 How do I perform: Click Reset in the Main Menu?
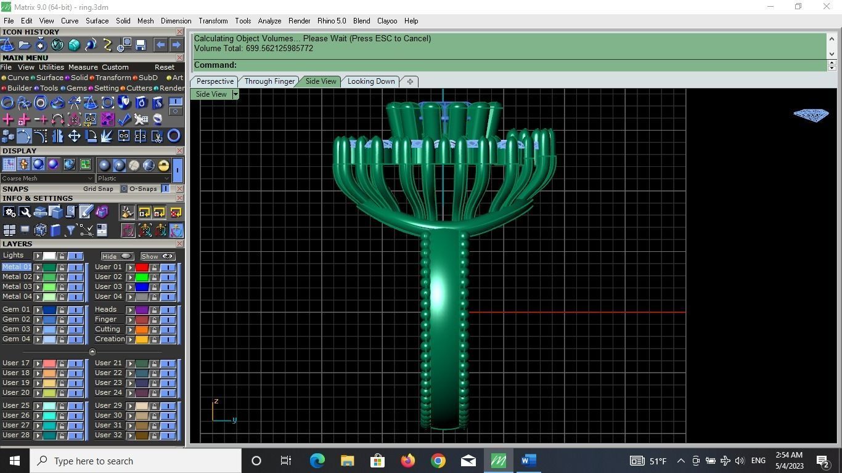click(x=164, y=67)
